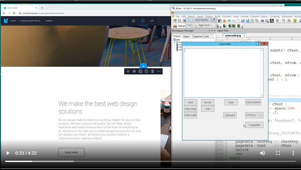Viewport: 301px width, 170px height.
Task: Click the green back arrow in the IDE toolbar
Action: click(229, 21)
